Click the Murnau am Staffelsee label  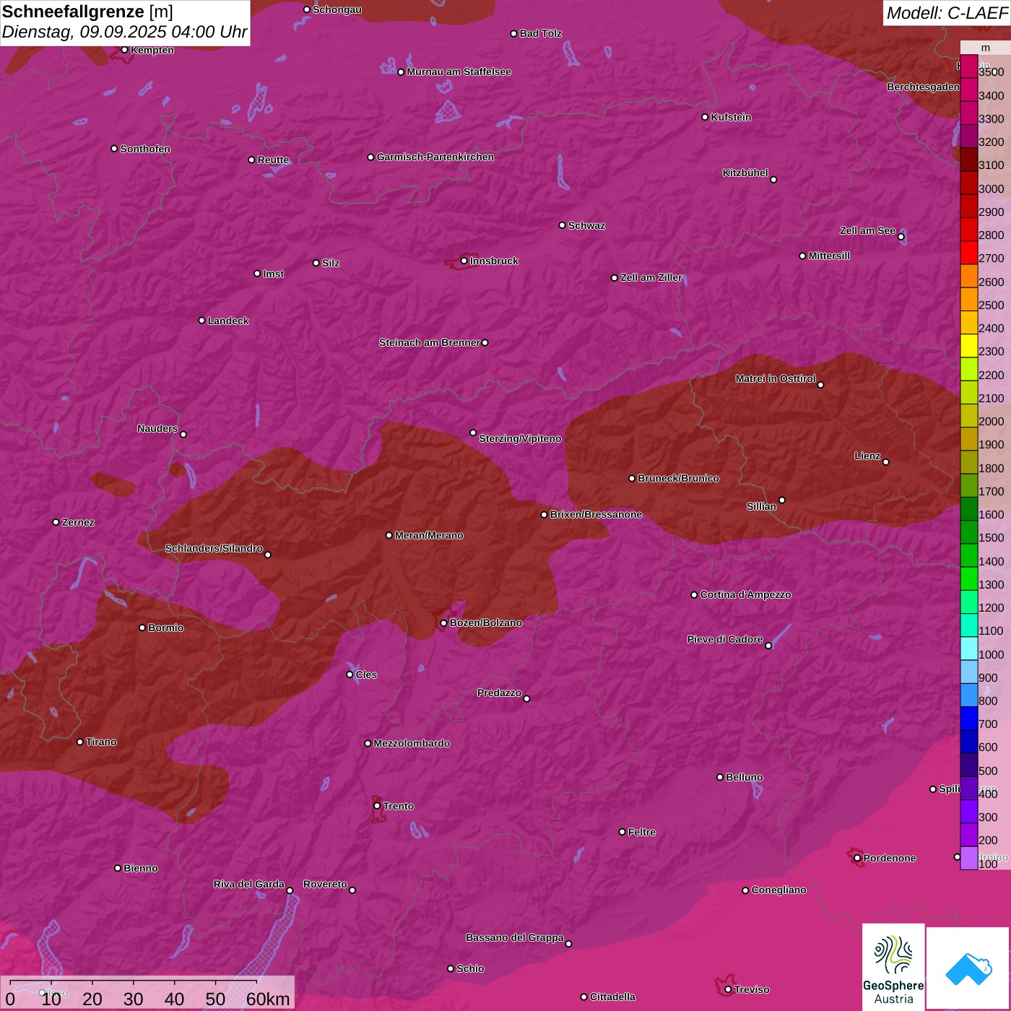coord(459,71)
